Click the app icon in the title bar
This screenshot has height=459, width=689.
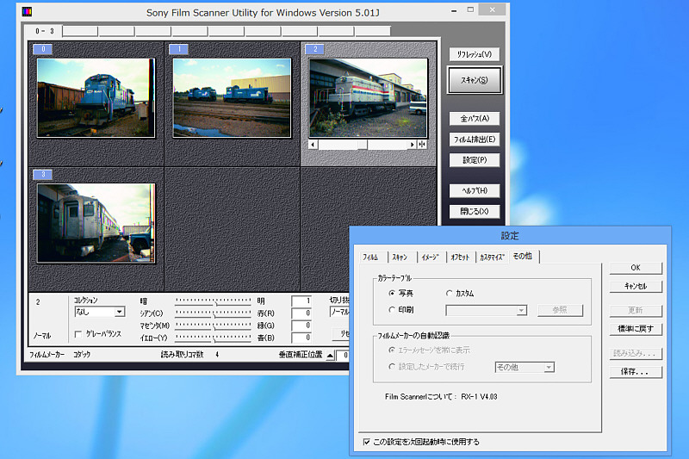coord(27,12)
